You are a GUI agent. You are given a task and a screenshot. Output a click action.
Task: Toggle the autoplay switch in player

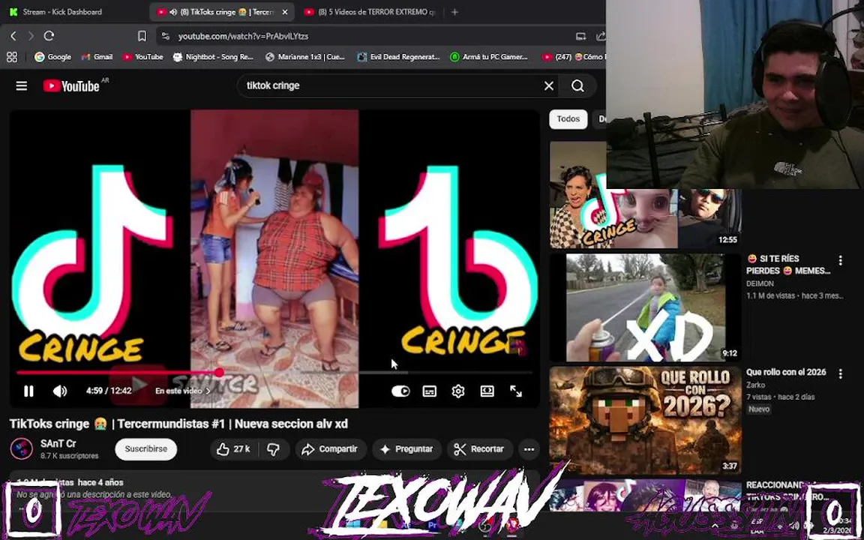click(400, 391)
